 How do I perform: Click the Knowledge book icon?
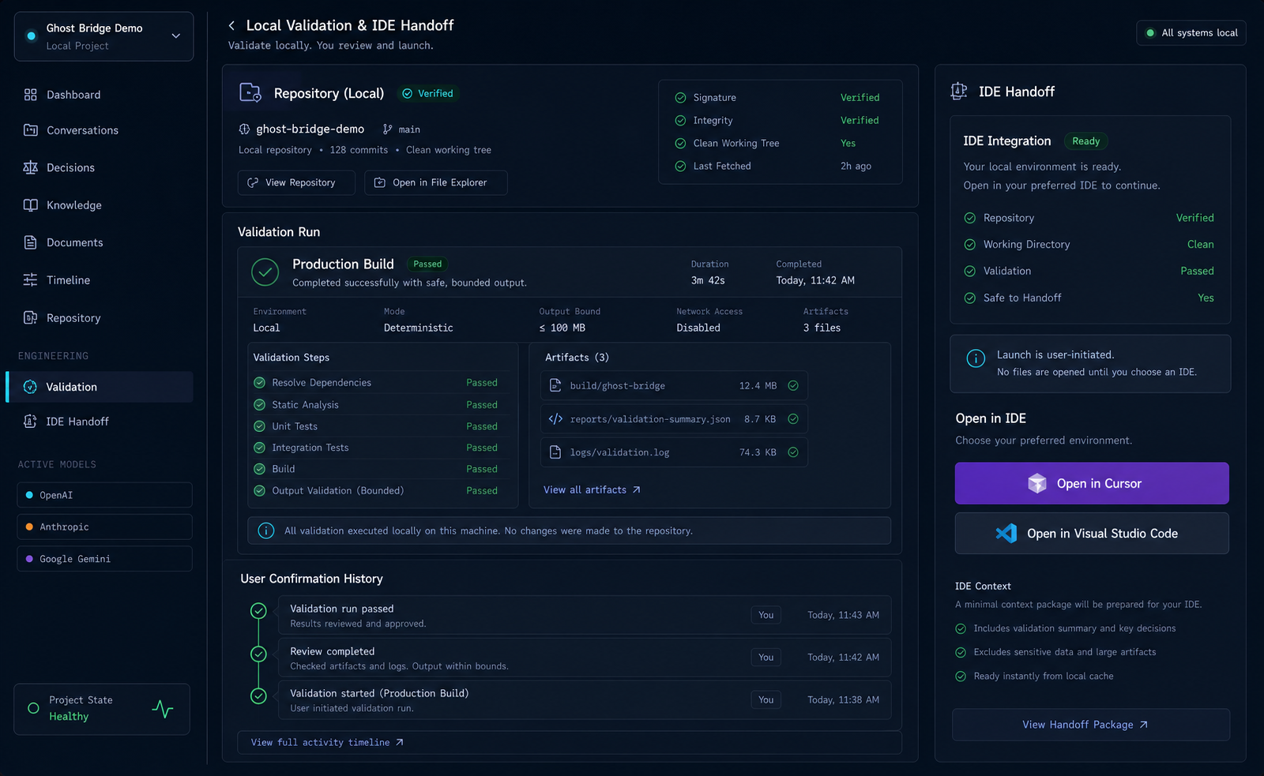(30, 205)
